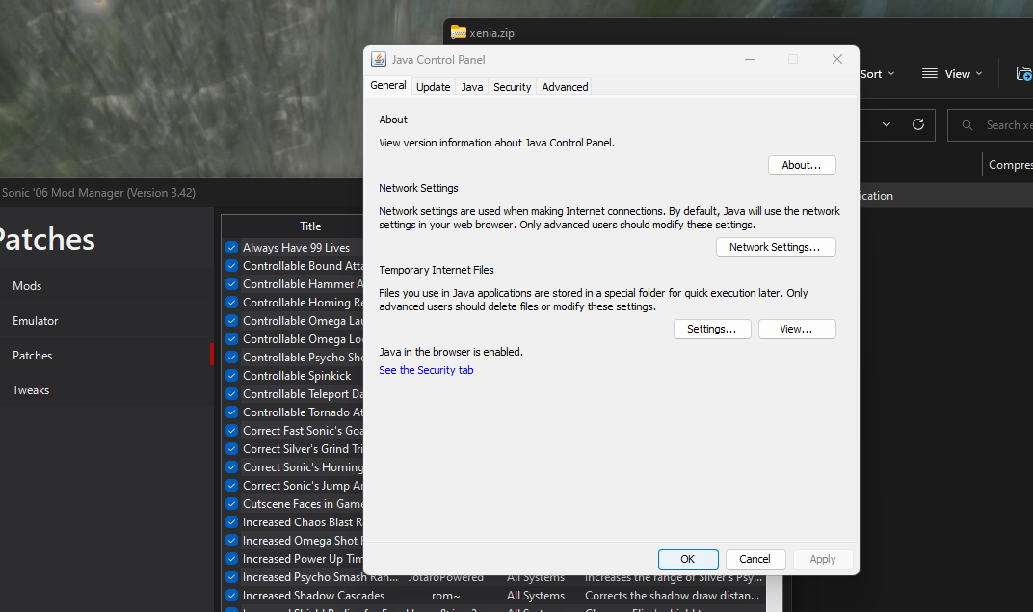Screen dimensions: 1033x612
Task: Click the Title column header in patches list
Action: [310, 226]
